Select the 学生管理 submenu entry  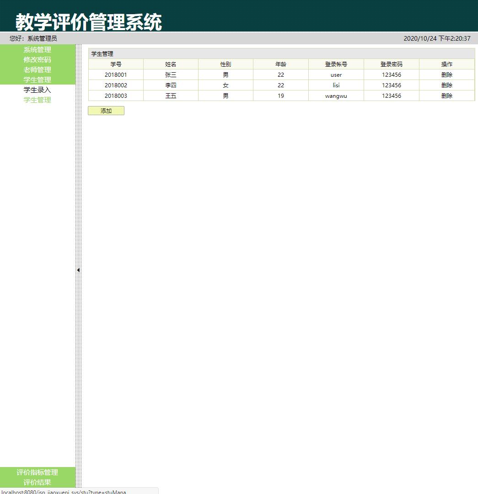tap(37, 100)
